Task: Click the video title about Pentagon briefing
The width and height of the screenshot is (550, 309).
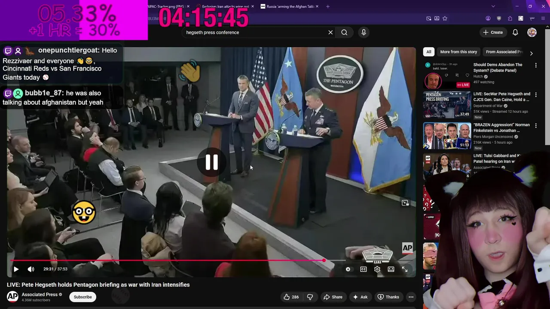Action: [98, 285]
